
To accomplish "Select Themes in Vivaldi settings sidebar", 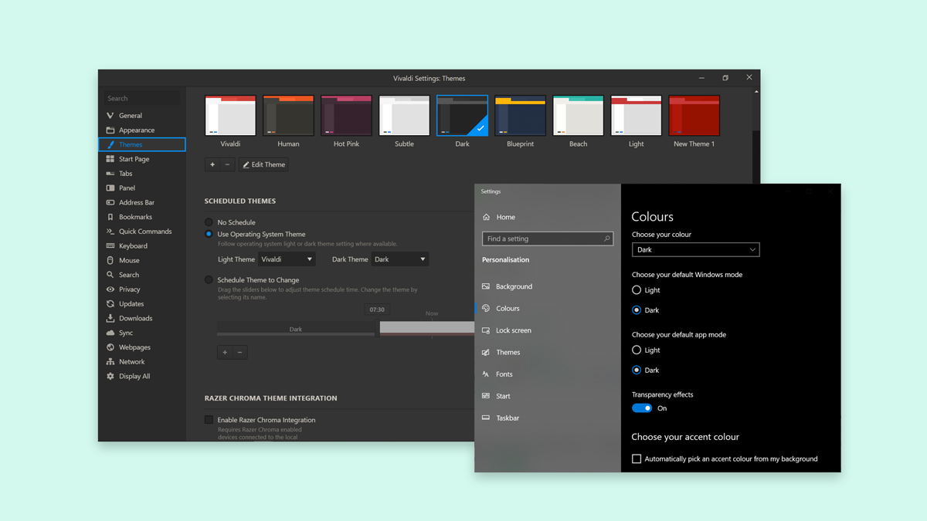I will click(x=142, y=144).
